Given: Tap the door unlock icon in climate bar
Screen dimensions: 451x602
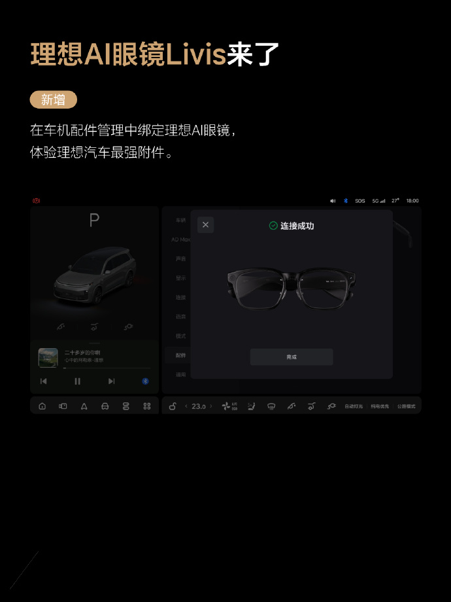Looking at the screenshot, I should (x=173, y=406).
